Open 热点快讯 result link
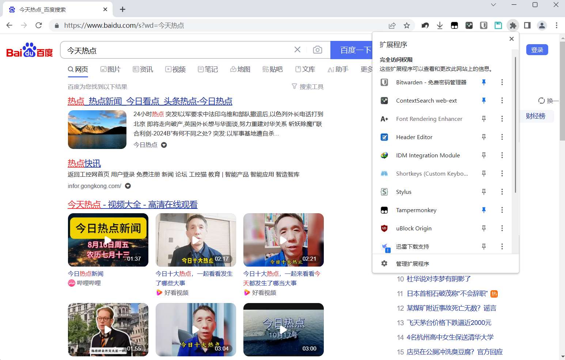Image resolution: width=565 pixels, height=360 pixels. pyautogui.click(x=84, y=163)
